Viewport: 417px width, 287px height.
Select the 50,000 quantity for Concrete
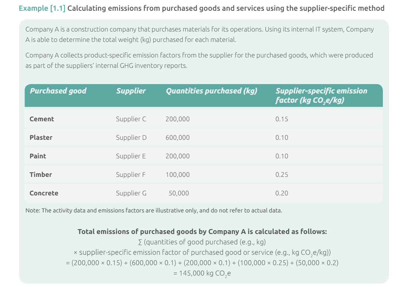179,193
